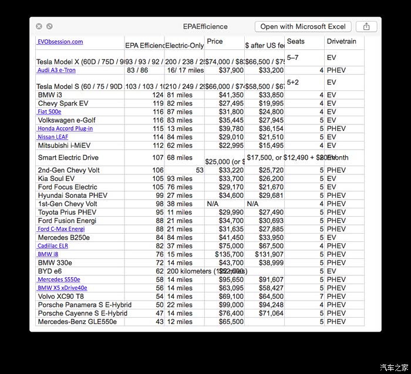The width and height of the screenshot is (411, 374).
Task: Open the Cadillac ELR link
Action: 53,246
